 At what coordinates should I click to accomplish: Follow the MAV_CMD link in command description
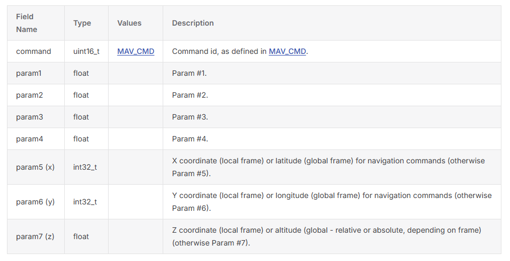click(287, 52)
